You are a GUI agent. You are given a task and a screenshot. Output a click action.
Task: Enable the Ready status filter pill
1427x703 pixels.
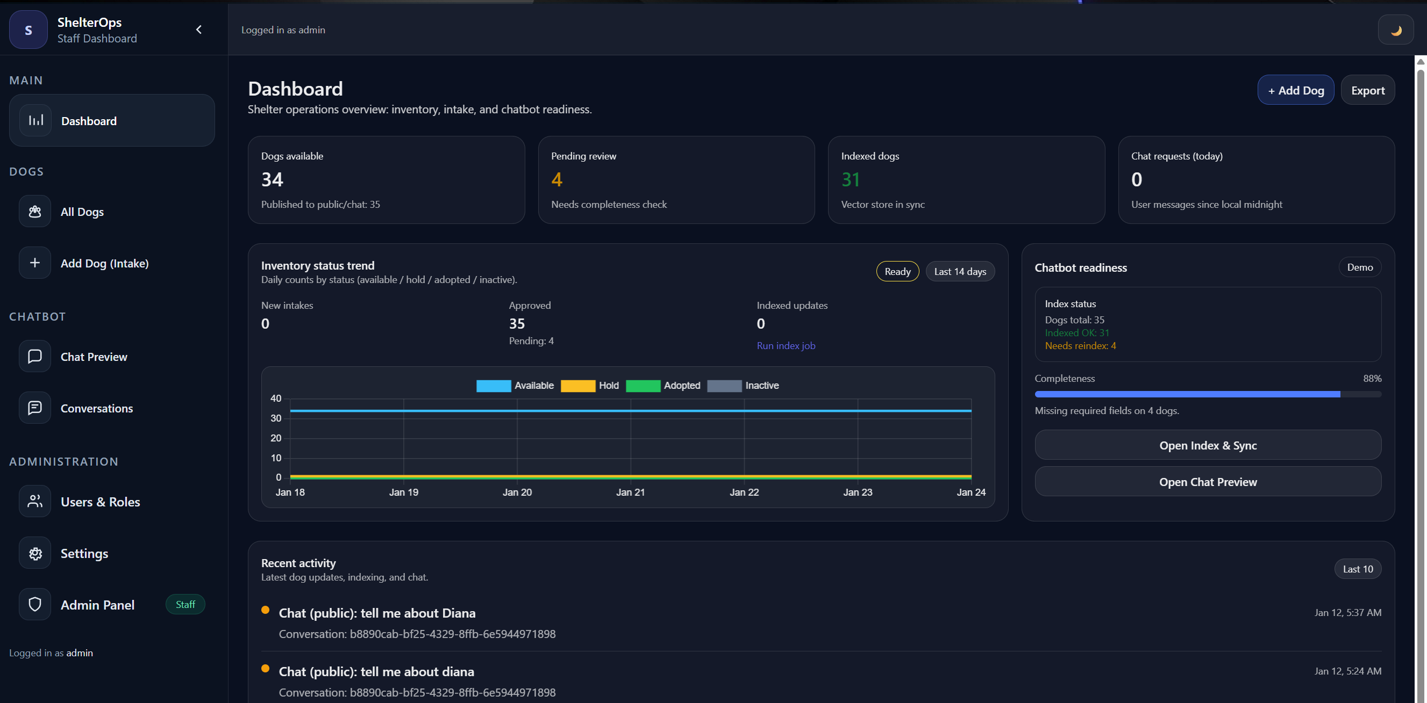[897, 271]
